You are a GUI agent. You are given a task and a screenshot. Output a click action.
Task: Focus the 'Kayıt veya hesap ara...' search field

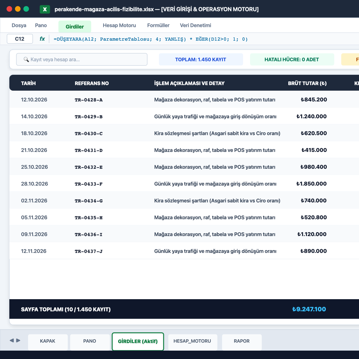click(x=82, y=59)
